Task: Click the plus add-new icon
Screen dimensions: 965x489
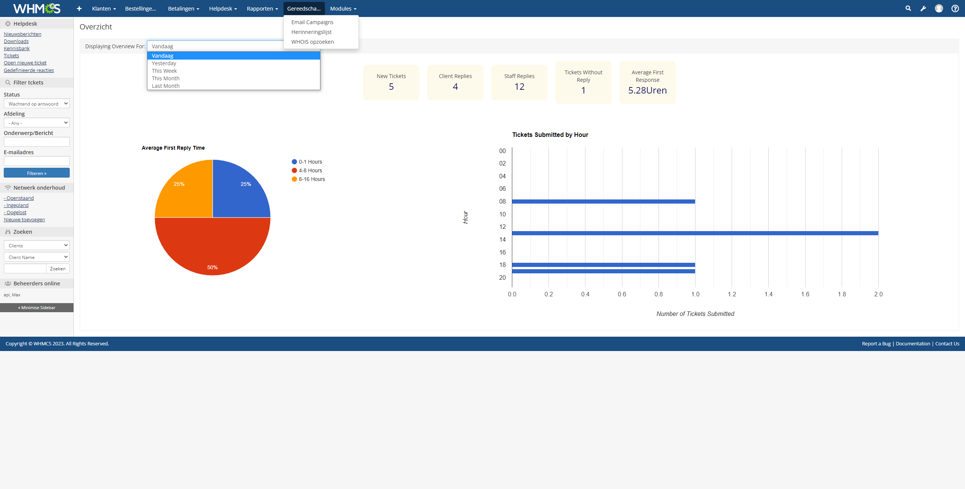Action: (x=79, y=8)
